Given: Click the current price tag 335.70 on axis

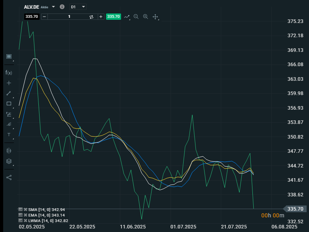Looking at the screenshot, I should (295, 209).
